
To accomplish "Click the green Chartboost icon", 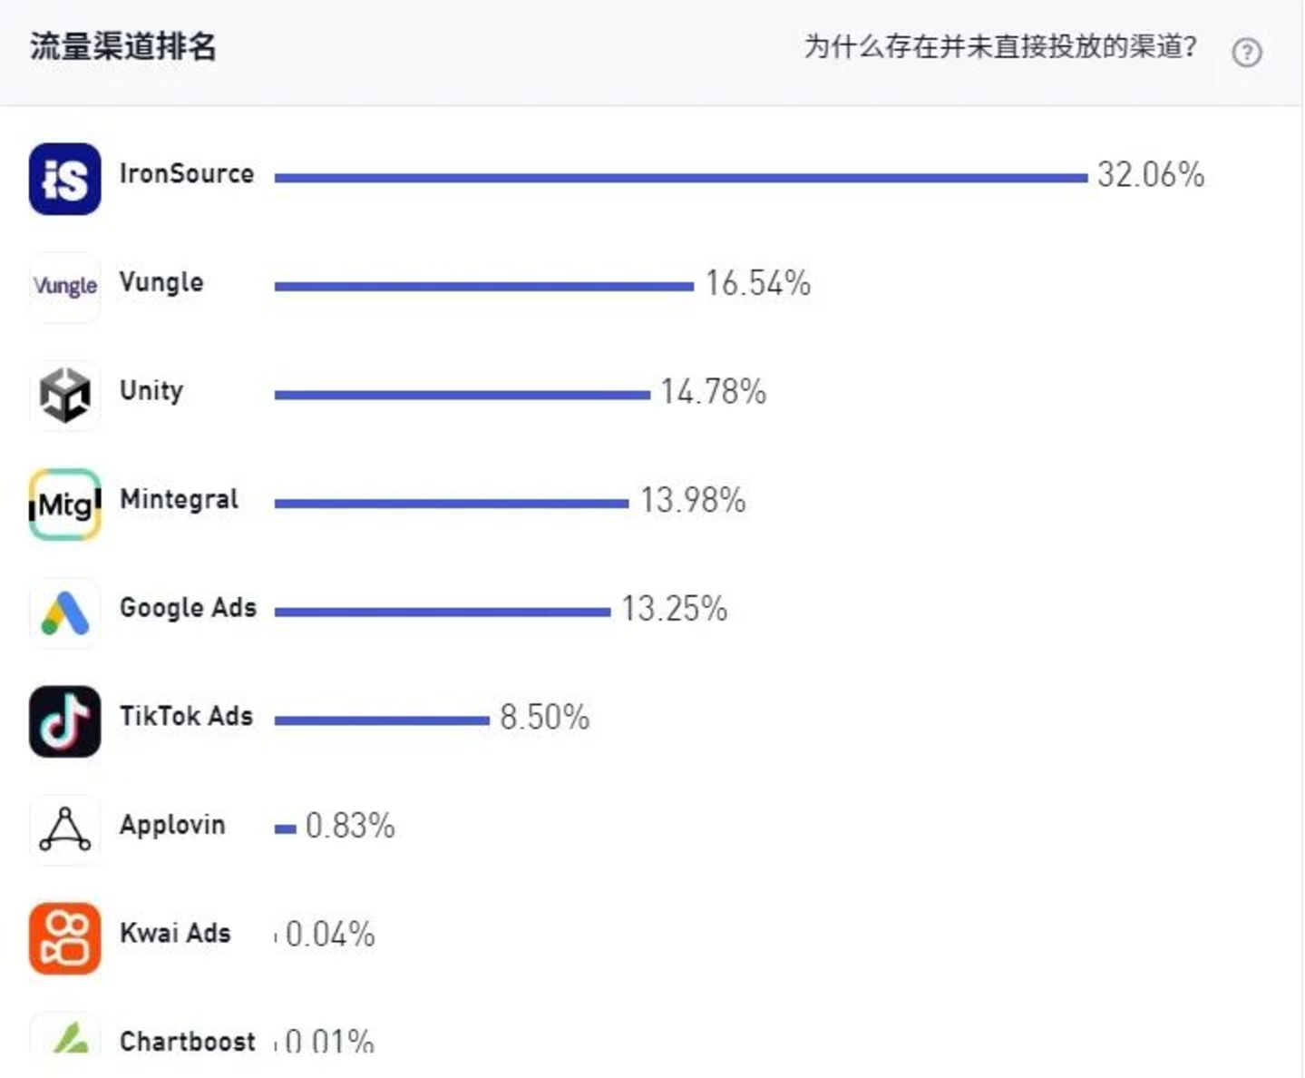I will [x=64, y=1037].
